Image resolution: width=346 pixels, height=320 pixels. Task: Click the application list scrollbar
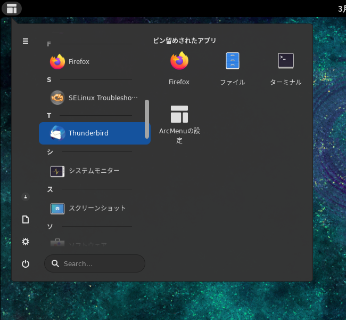(x=147, y=119)
